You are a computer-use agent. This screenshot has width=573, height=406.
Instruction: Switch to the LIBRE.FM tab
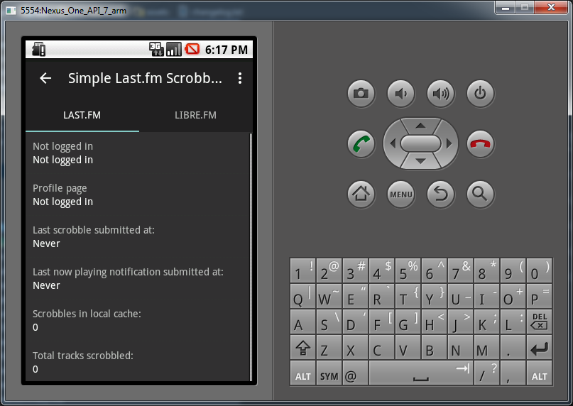click(x=195, y=115)
